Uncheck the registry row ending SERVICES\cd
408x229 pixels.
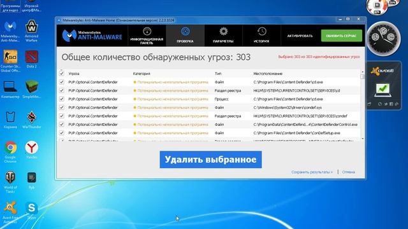(62, 90)
